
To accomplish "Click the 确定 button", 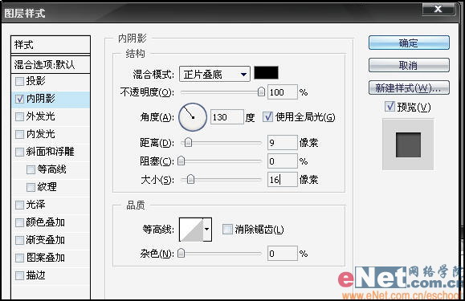I will click(409, 43).
